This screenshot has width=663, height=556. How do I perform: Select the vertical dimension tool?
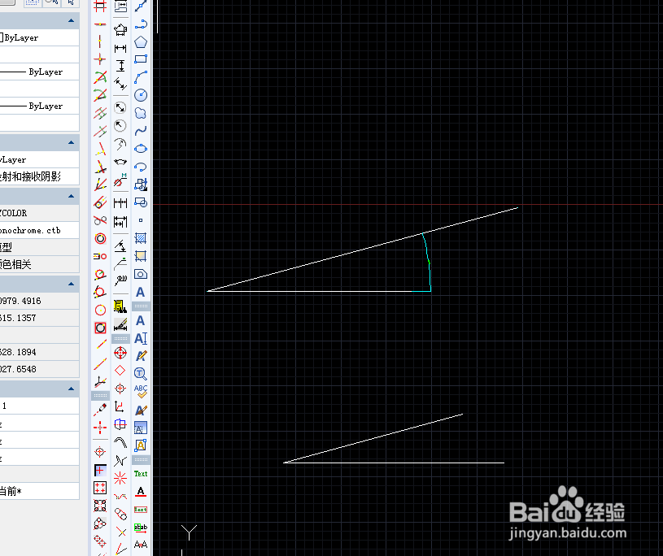pyautogui.click(x=120, y=66)
